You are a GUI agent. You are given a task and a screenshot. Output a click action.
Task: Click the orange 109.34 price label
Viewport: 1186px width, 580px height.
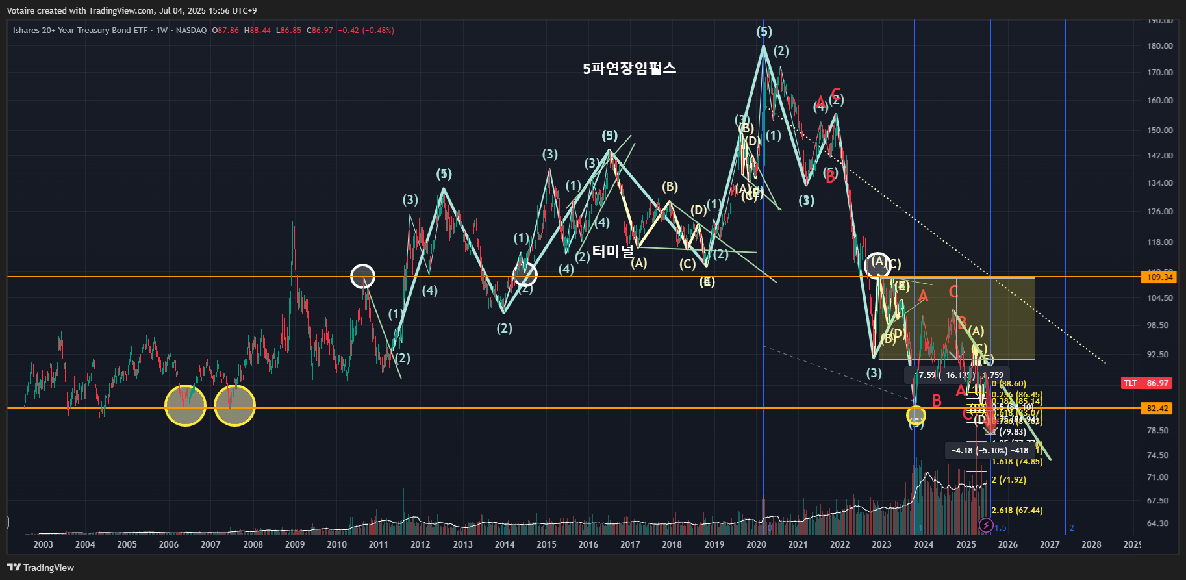pyautogui.click(x=1159, y=277)
